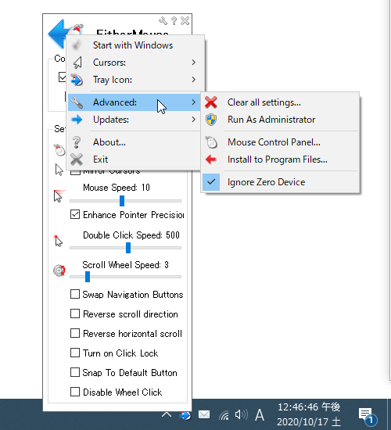The image size is (391, 430).
Task: Open the volume speaker tray icon
Action: (x=241, y=414)
